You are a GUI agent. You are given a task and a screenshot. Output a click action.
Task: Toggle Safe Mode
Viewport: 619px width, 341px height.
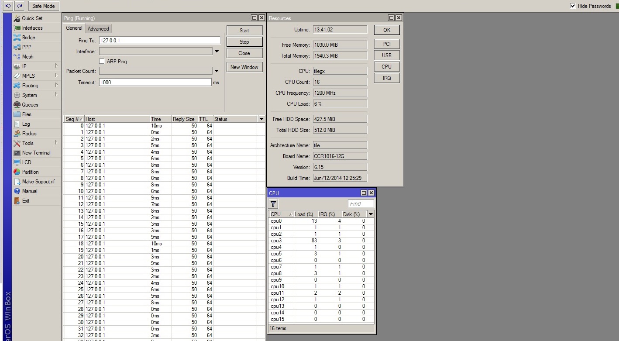point(43,6)
